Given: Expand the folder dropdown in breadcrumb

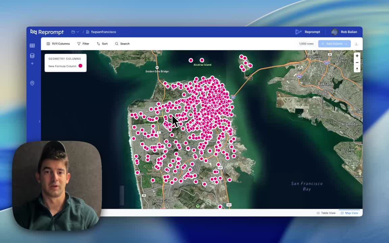Looking at the screenshot, I should click(x=75, y=32).
